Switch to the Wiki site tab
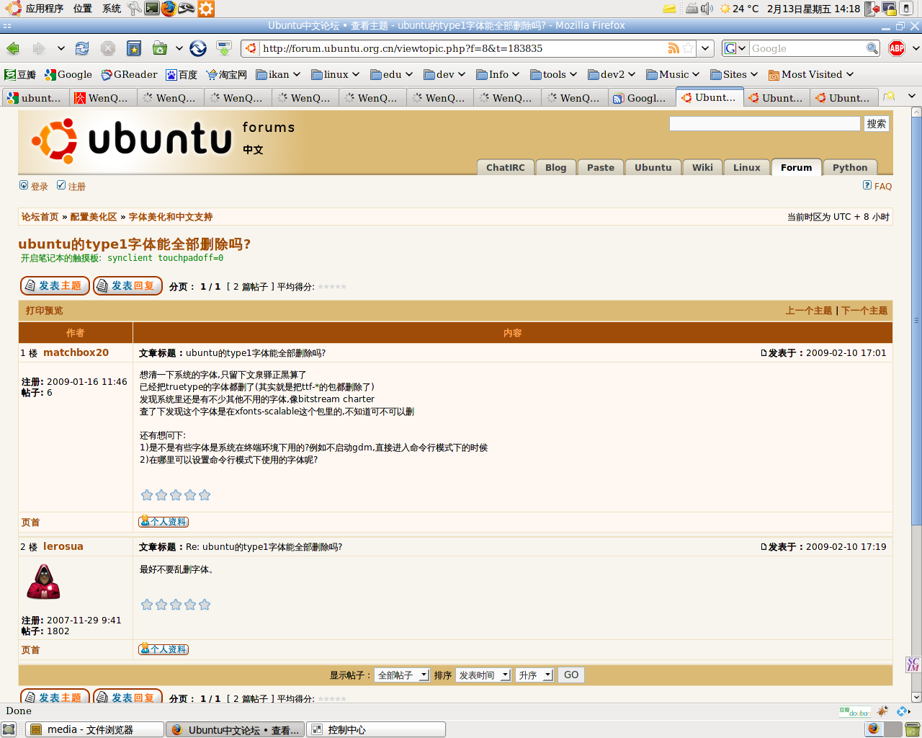The image size is (922, 738). coord(702,167)
